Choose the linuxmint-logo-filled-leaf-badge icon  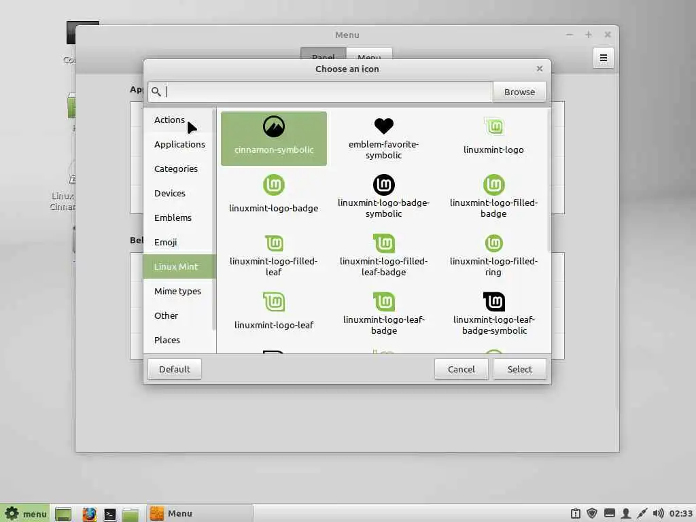coord(383,254)
